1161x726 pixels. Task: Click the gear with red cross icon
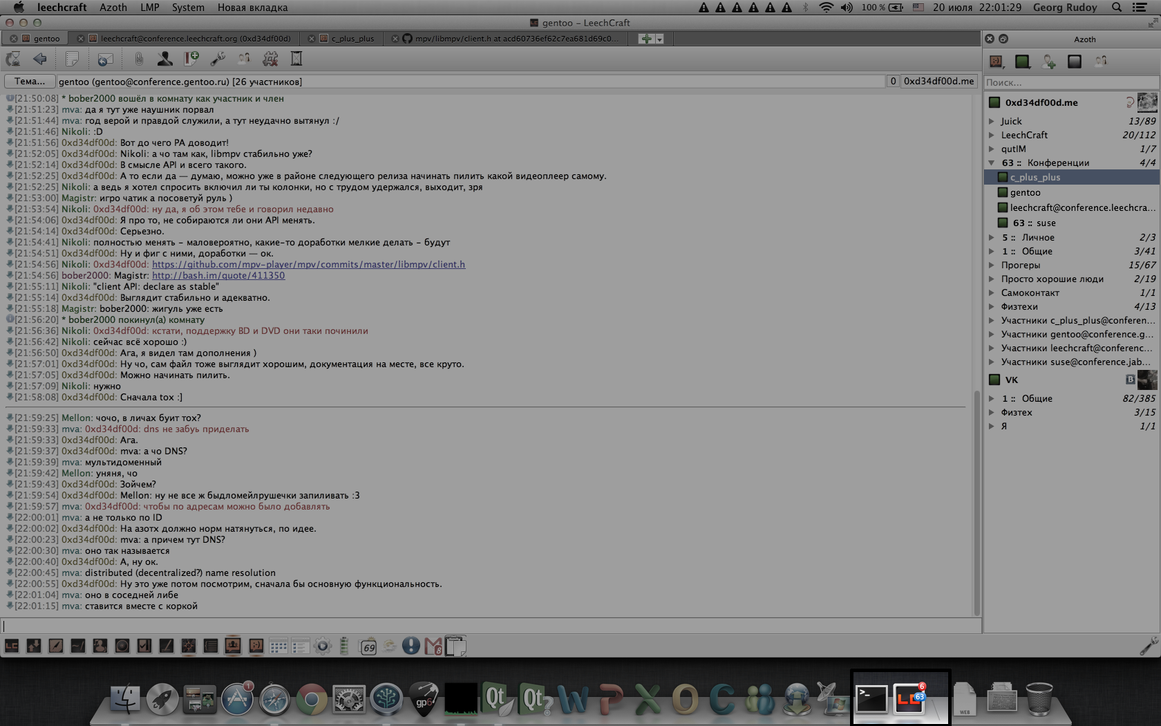click(270, 59)
